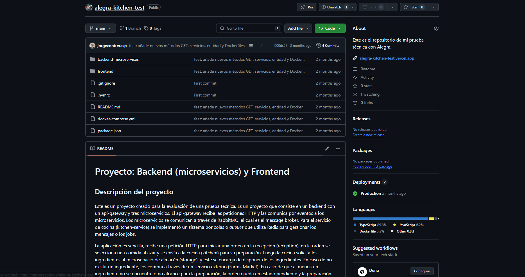This screenshot has height=277, width=525.
Task: Expand the Add file dropdown
Action: coord(298,28)
